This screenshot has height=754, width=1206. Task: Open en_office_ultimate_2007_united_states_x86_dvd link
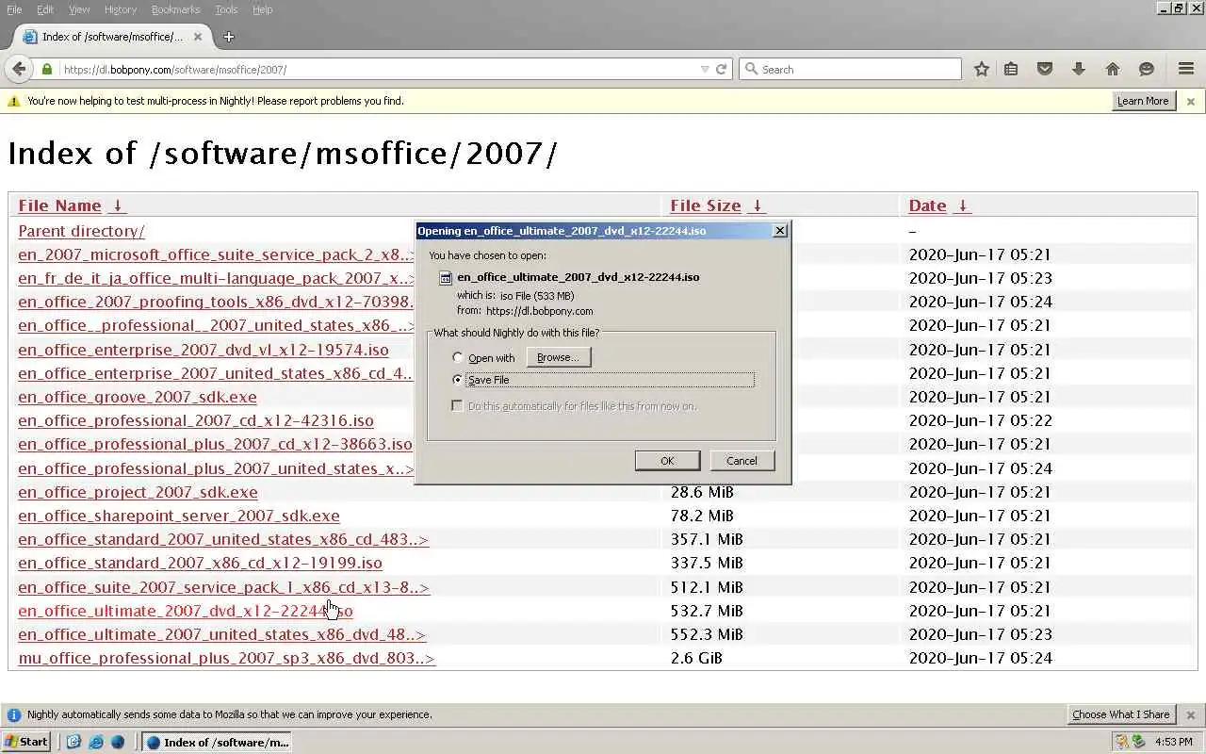tap(221, 634)
